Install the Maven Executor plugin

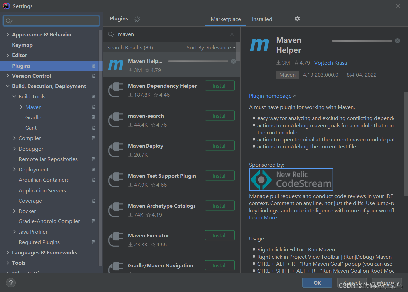220,235
